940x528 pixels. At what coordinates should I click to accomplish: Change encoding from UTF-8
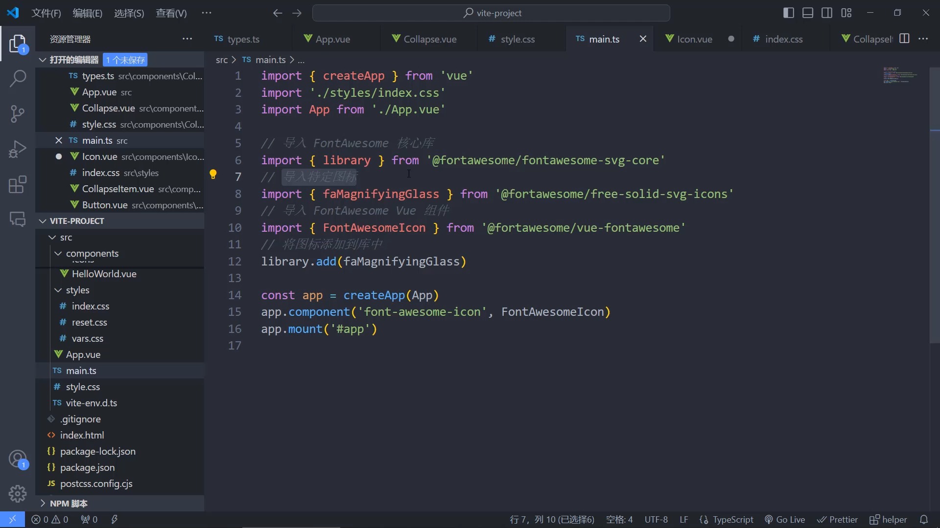click(x=656, y=519)
